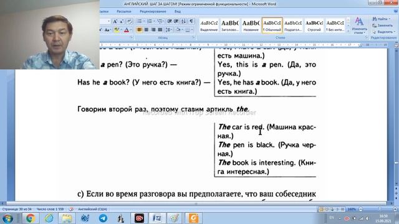Viewport: 399px width, 224px height.
Task: Click the Word taskbar icon
Action: coord(157,218)
